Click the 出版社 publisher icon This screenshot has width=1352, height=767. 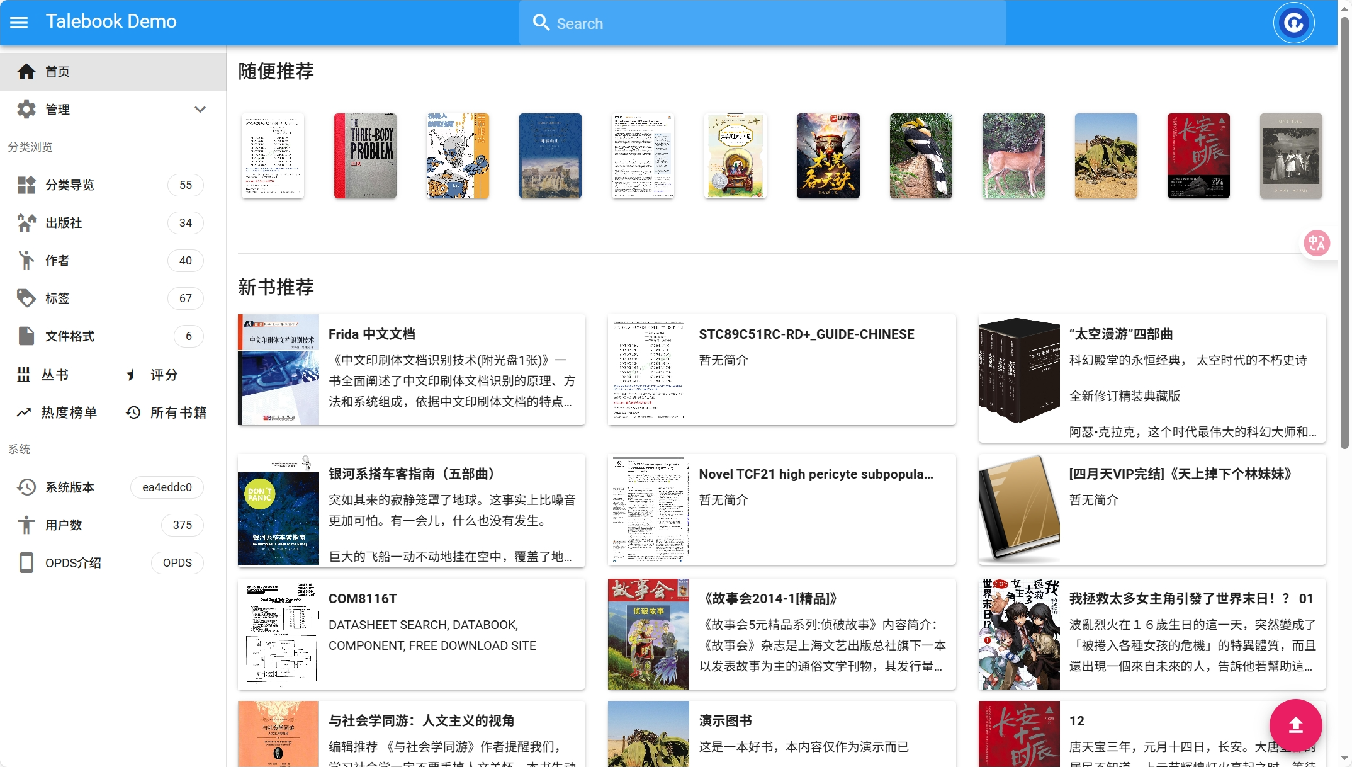pyautogui.click(x=26, y=223)
